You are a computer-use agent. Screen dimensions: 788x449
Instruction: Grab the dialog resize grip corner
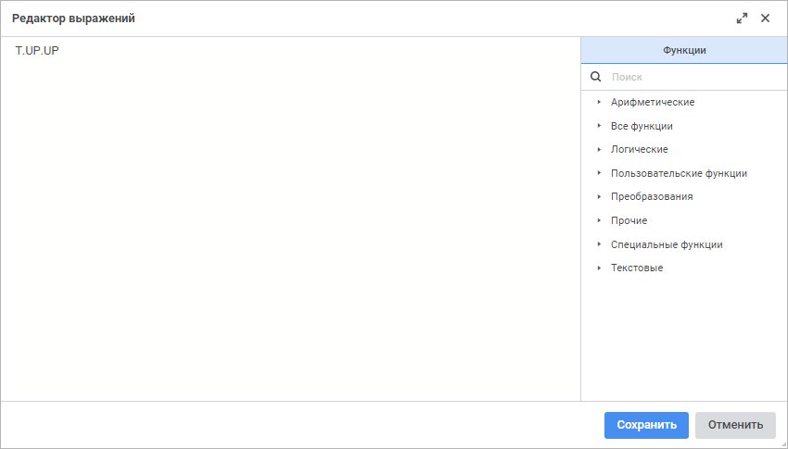tap(782, 443)
